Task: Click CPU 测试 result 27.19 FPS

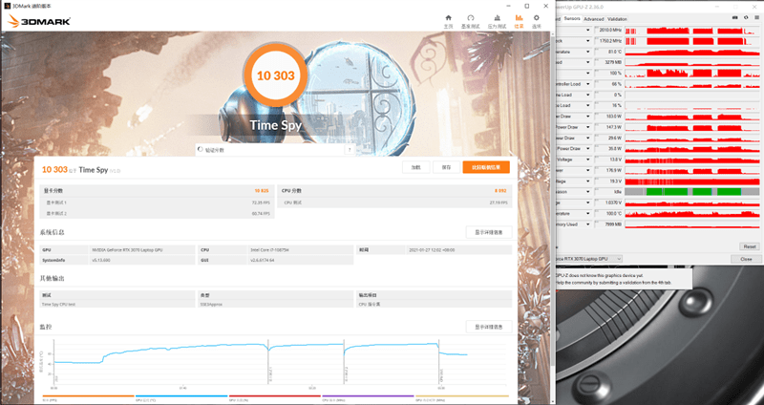Action: 499,202
